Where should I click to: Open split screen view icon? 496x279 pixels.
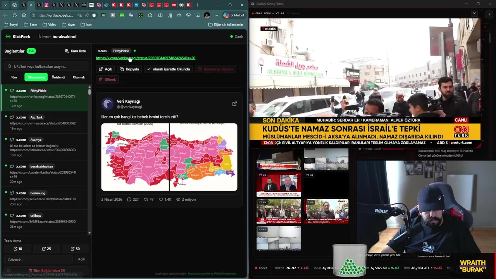(160, 15)
